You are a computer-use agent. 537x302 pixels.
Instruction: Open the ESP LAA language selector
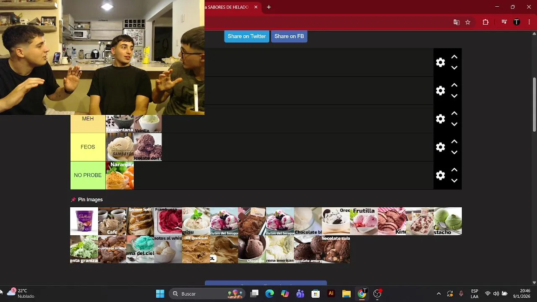[474, 294]
